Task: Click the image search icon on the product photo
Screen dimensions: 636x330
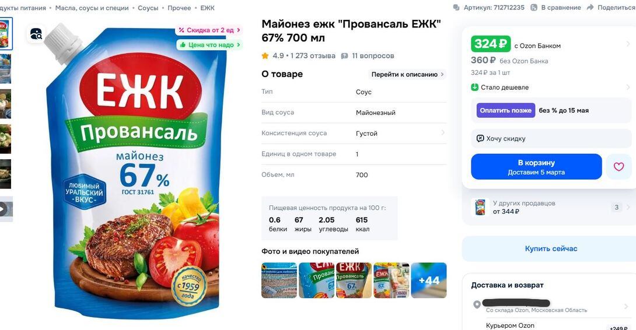Action: click(36, 34)
